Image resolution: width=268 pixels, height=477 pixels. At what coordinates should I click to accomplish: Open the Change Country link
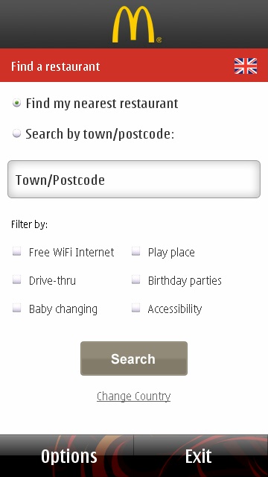tap(134, 397)
